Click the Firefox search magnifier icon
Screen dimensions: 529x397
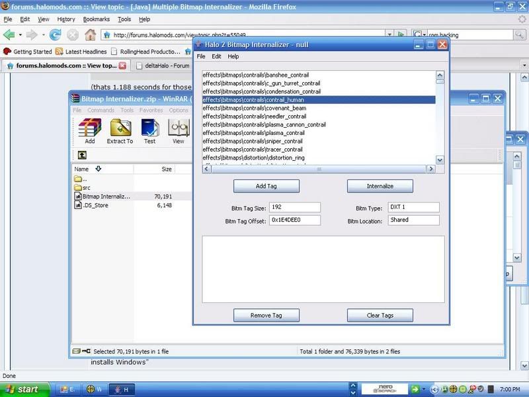click(x=519, y=34)
